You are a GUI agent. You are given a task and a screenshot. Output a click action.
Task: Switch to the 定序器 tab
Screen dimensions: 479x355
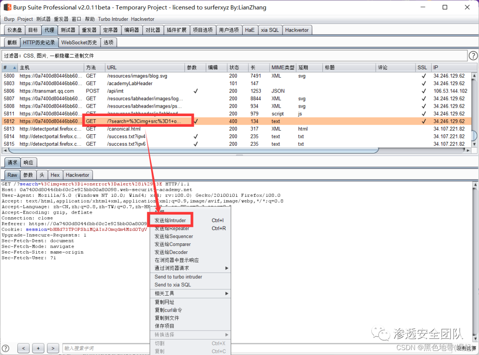(x=110, y=30)
